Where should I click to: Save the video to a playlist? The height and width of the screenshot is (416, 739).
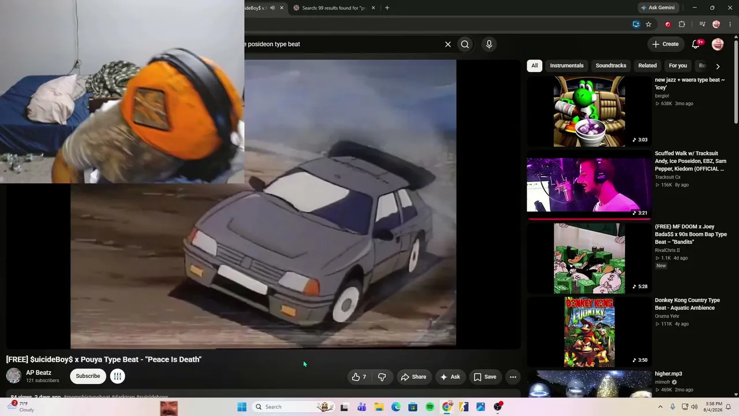point(485,377)
